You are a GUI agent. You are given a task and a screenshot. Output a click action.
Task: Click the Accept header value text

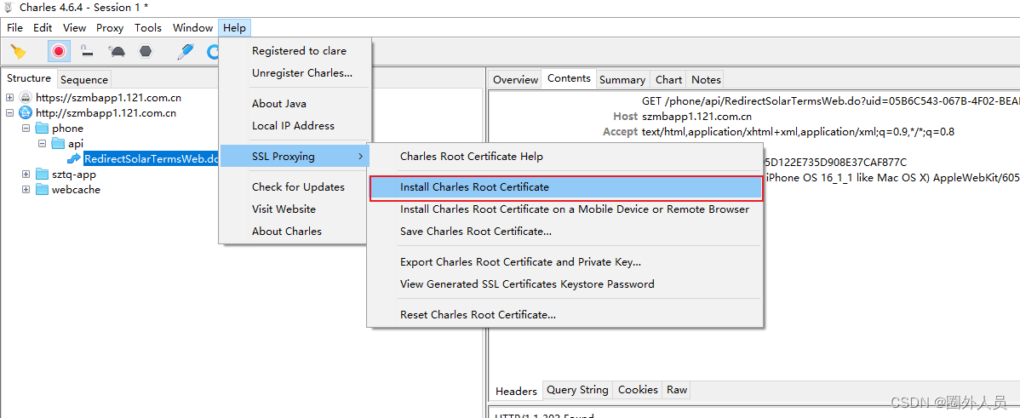[x=798, y=131]
